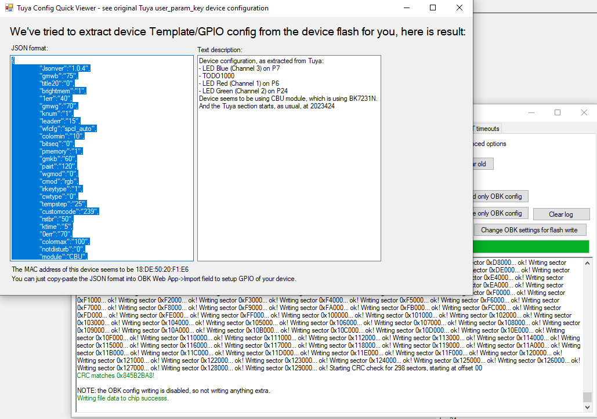
Task: Close the background flasher window
Action: (584, 112)
